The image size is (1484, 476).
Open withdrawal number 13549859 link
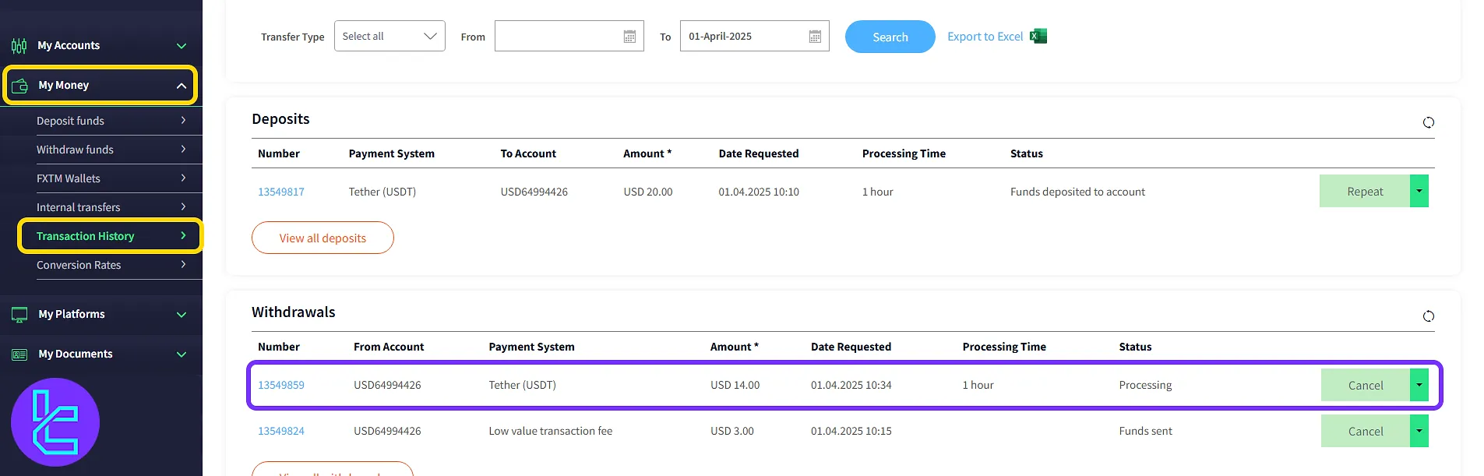[281, 385]
